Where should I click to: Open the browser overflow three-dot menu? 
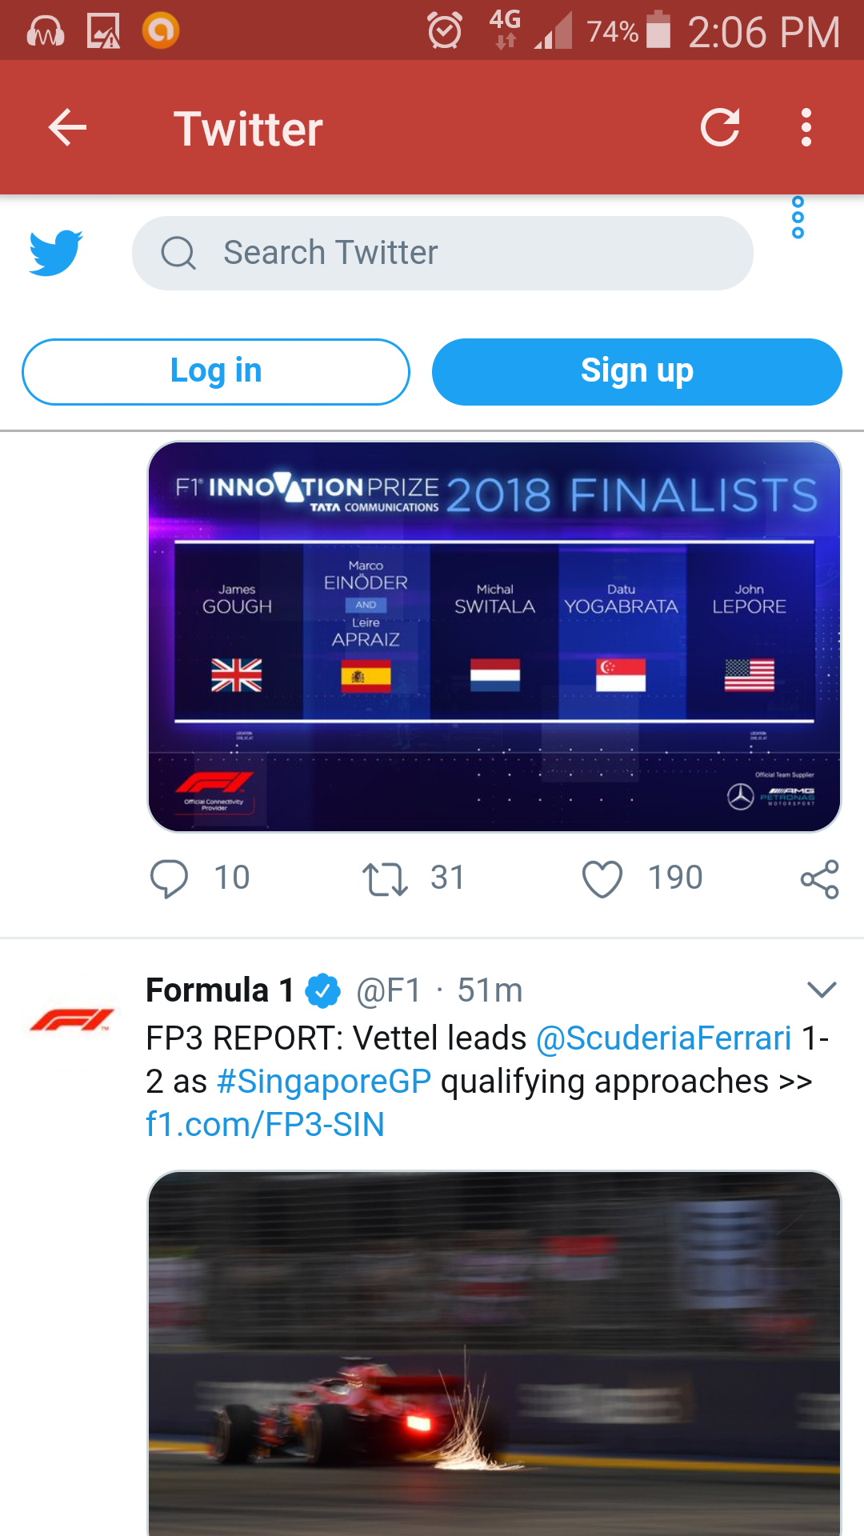tap(806, 126)
